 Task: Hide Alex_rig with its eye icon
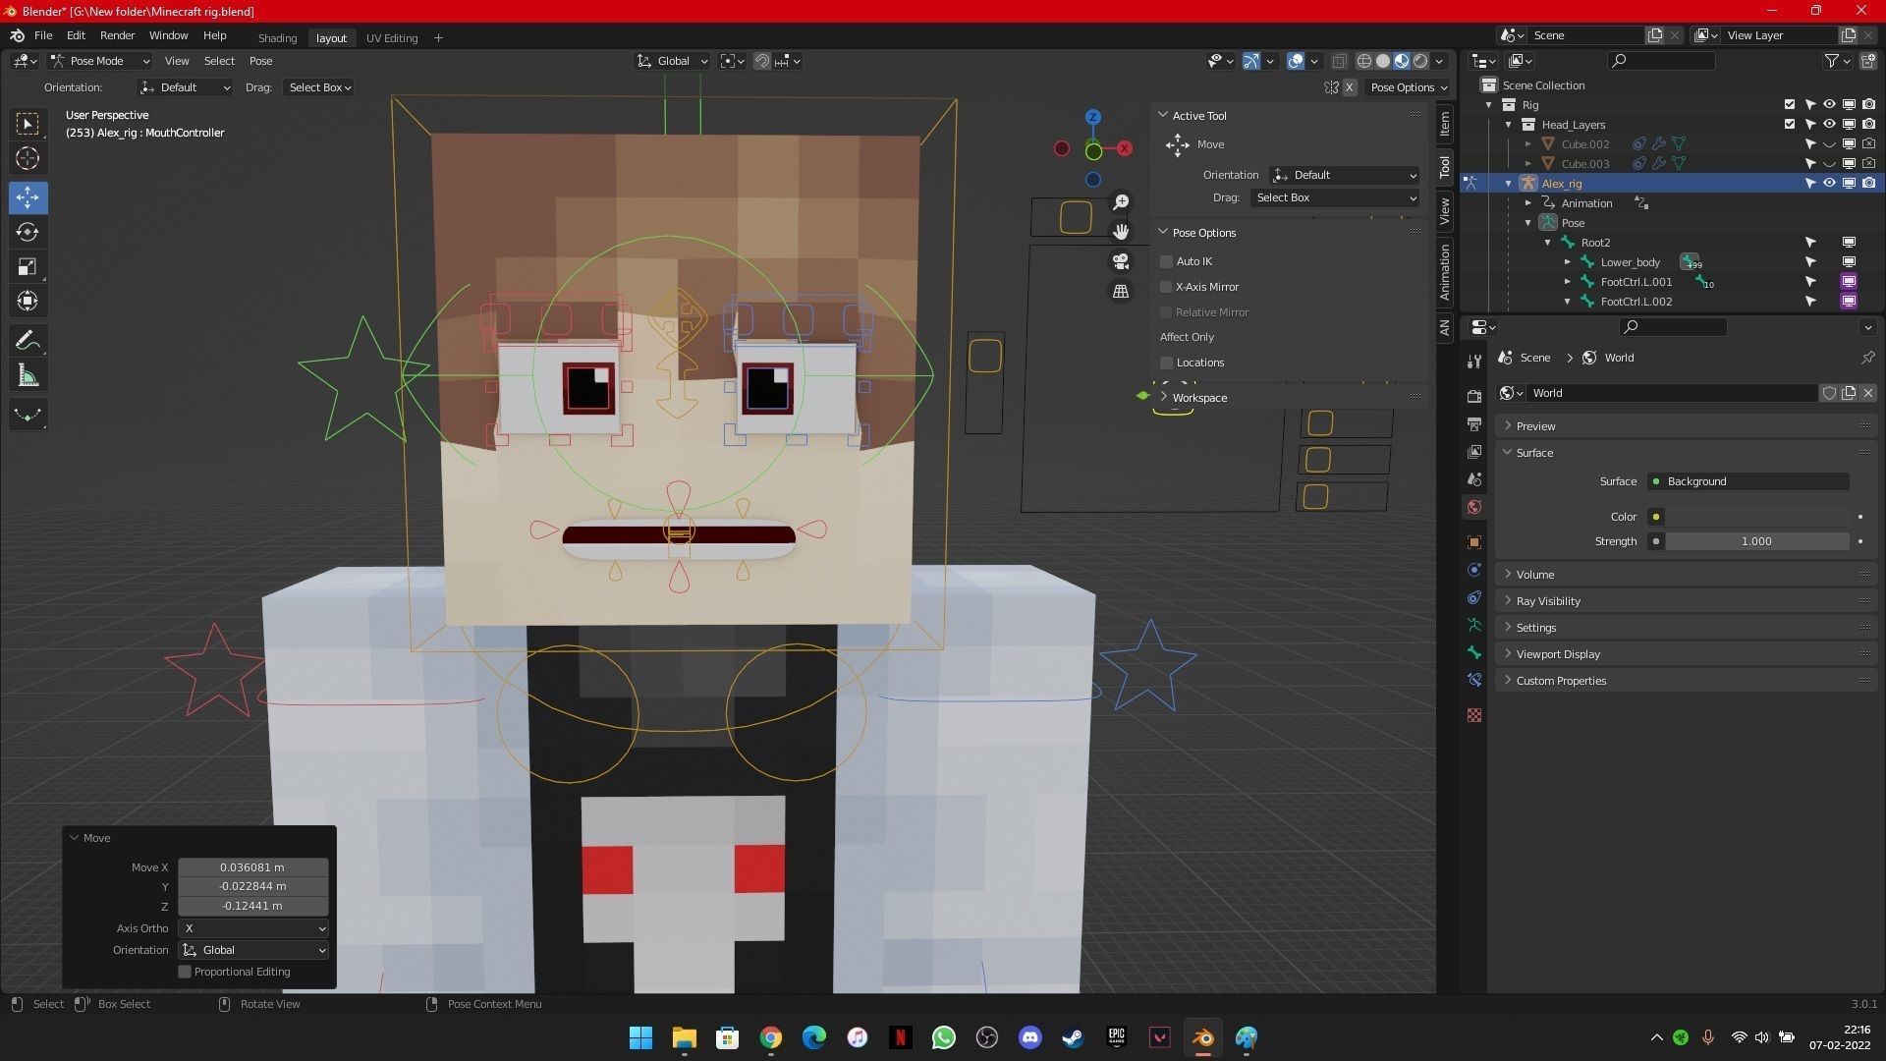pyautogui.click(x=1829, y=184)
